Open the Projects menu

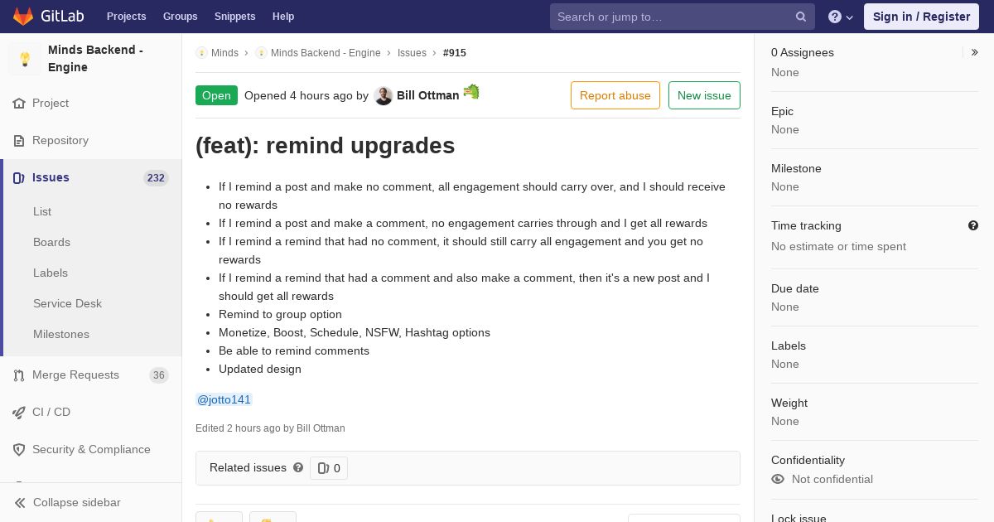[126, 17]
